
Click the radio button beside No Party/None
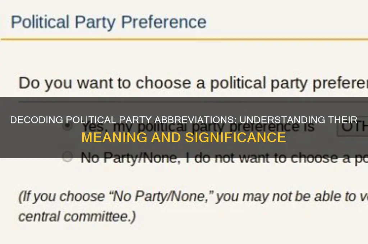[x=67, y=157]
